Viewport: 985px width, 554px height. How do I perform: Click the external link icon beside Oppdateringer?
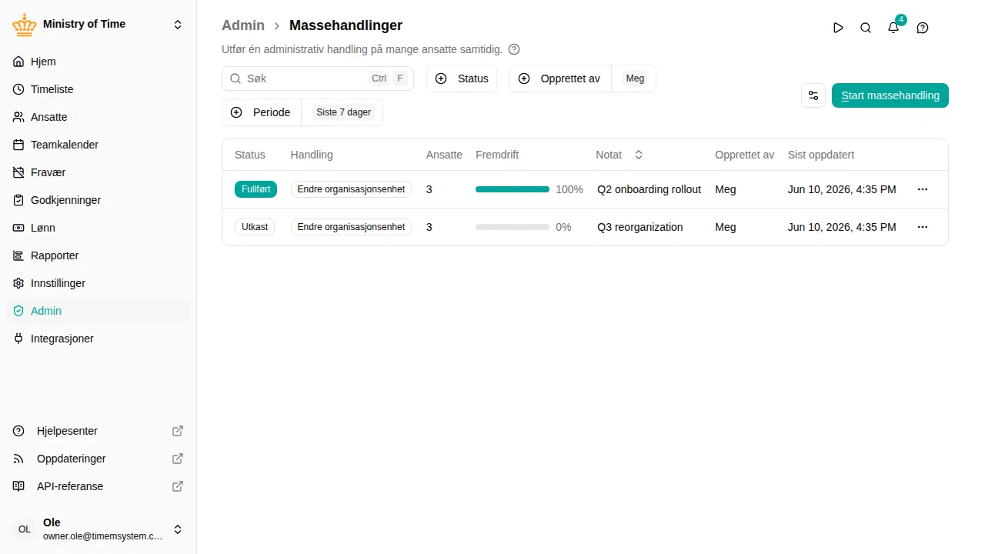pyautogui.click(x=178, y=459)
